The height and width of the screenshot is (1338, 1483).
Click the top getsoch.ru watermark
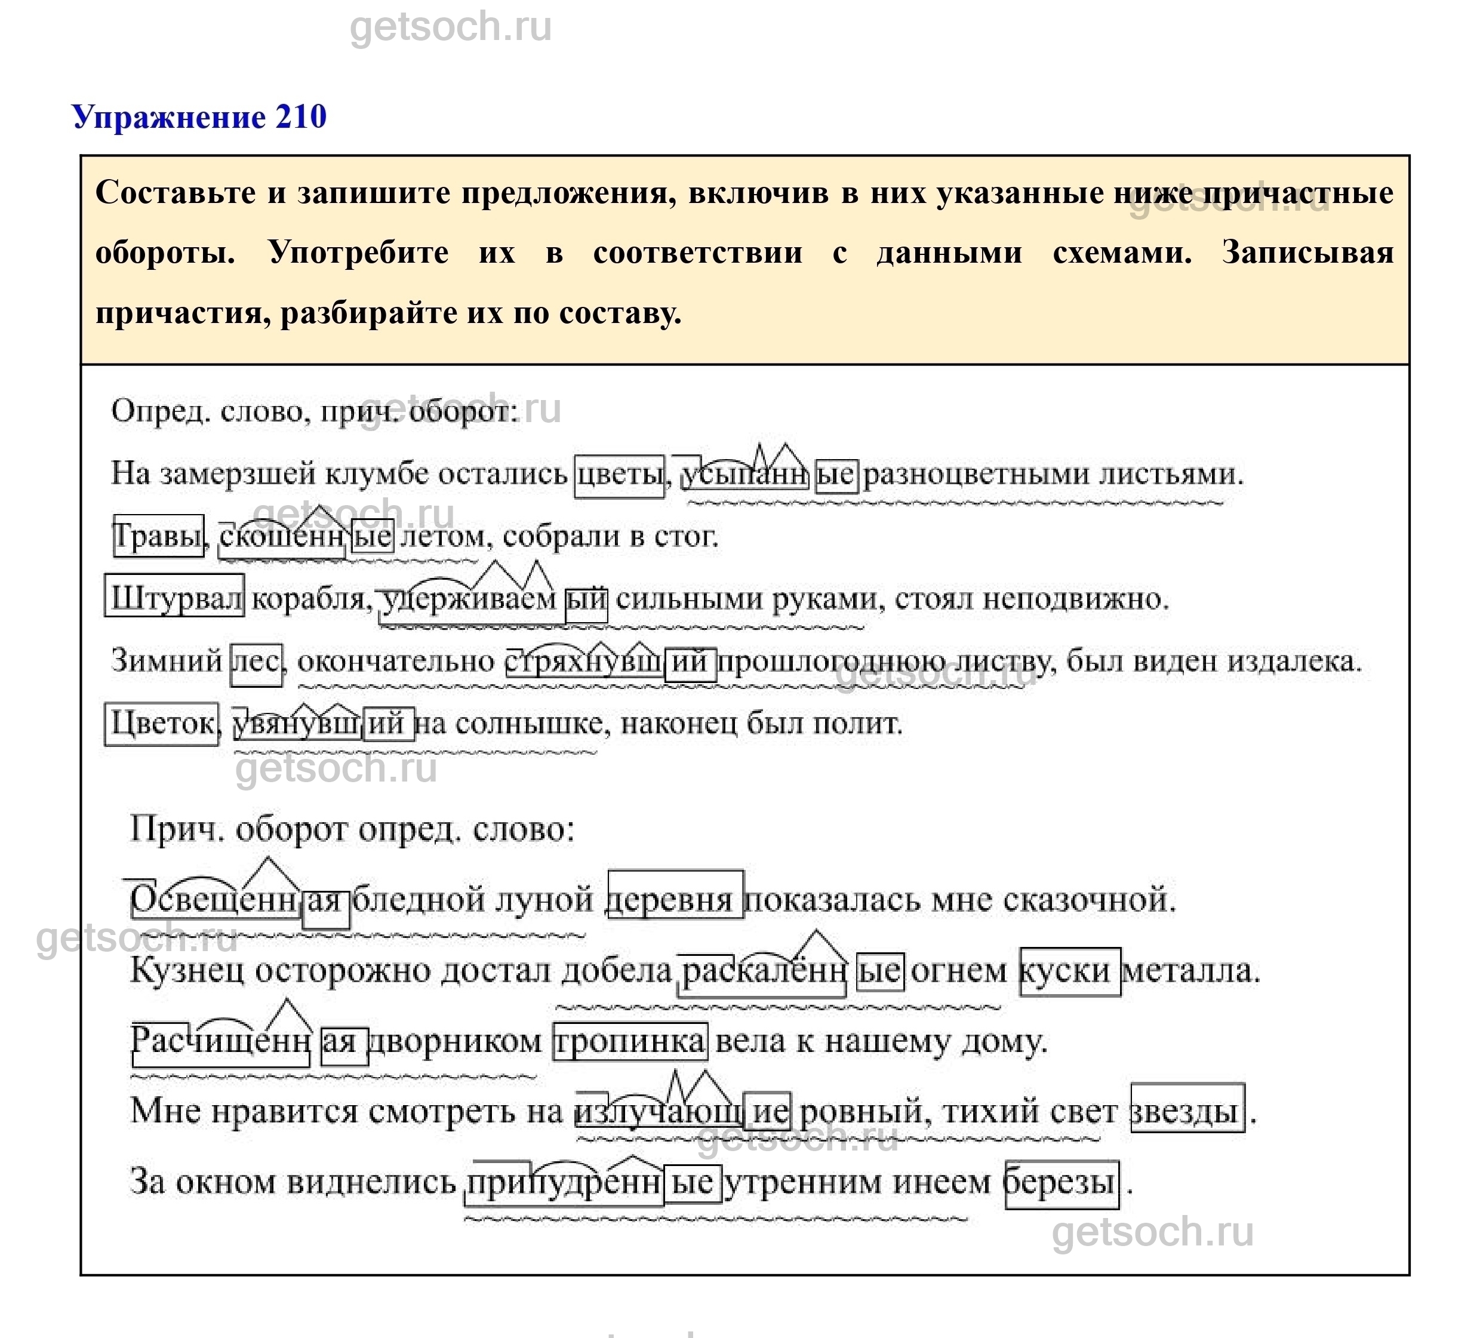point(450,27)
